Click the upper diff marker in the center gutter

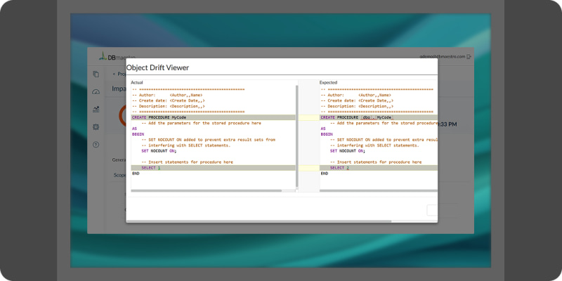[308, 117]
